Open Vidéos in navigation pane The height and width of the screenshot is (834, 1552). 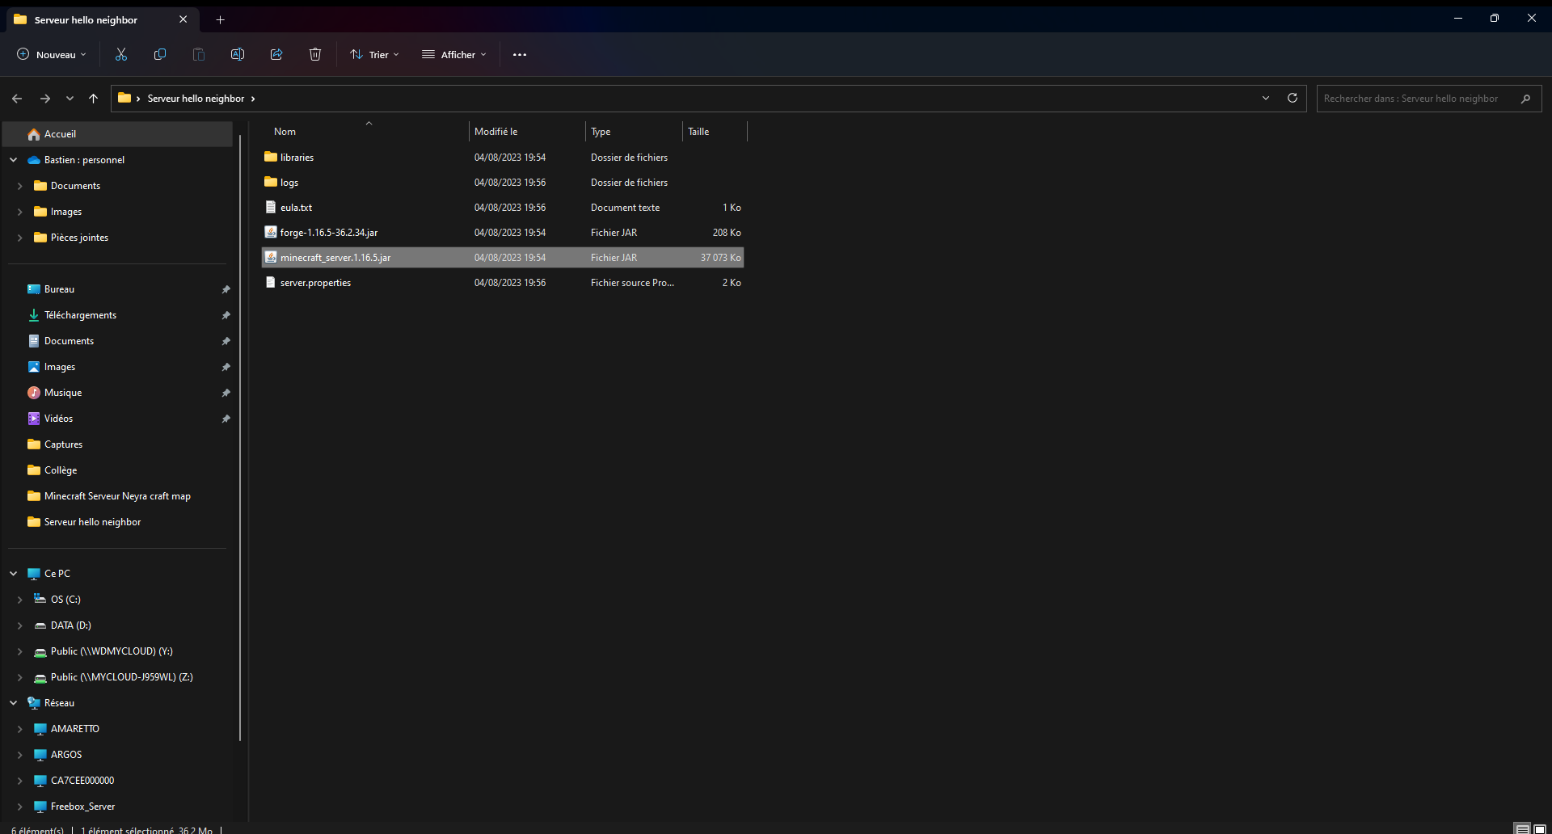coord(118,419)
